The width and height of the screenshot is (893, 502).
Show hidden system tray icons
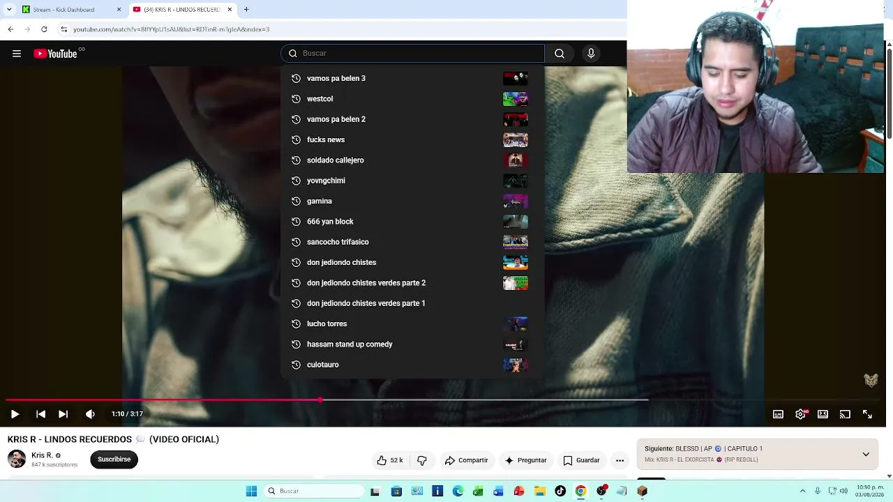(802, 492)
